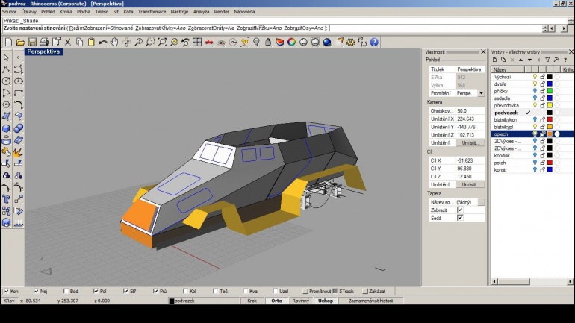The width and height of the screenshot is (575, 323).
Task: Click the Ohnisková lens length value field
Action: 470,110
